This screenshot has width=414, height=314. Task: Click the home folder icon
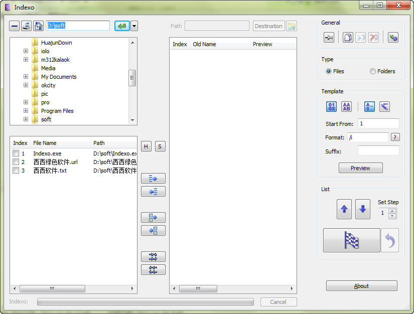(x=38, y=26)
